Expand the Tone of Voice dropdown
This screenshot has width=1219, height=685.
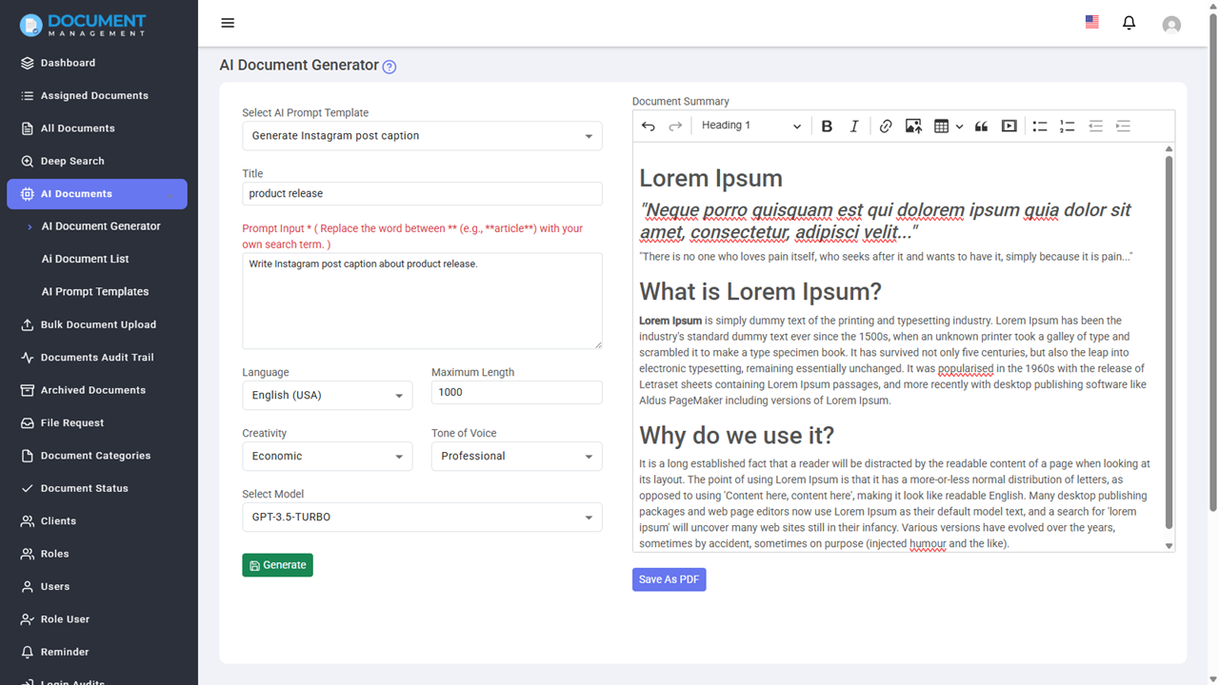[x=516, y=457]
